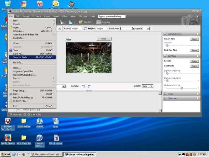209x157 pixels.
Task: Click the Midtone Contrast slider handle
Action: [182, 88]
